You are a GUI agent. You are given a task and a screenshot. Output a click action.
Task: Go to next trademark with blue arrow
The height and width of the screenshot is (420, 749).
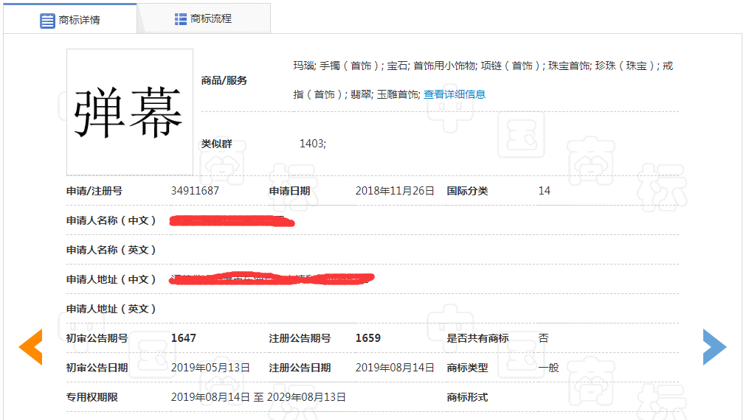714,347
